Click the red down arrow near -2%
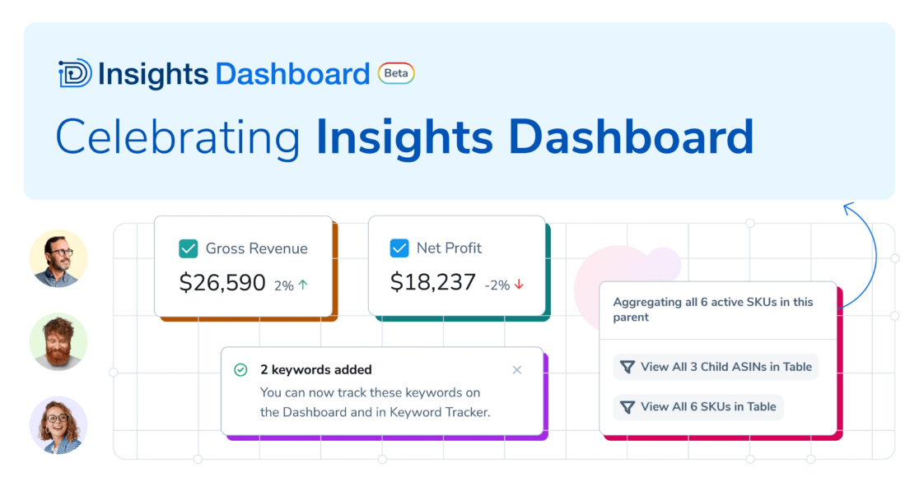The image size is (919, 482). click(519, 285)
